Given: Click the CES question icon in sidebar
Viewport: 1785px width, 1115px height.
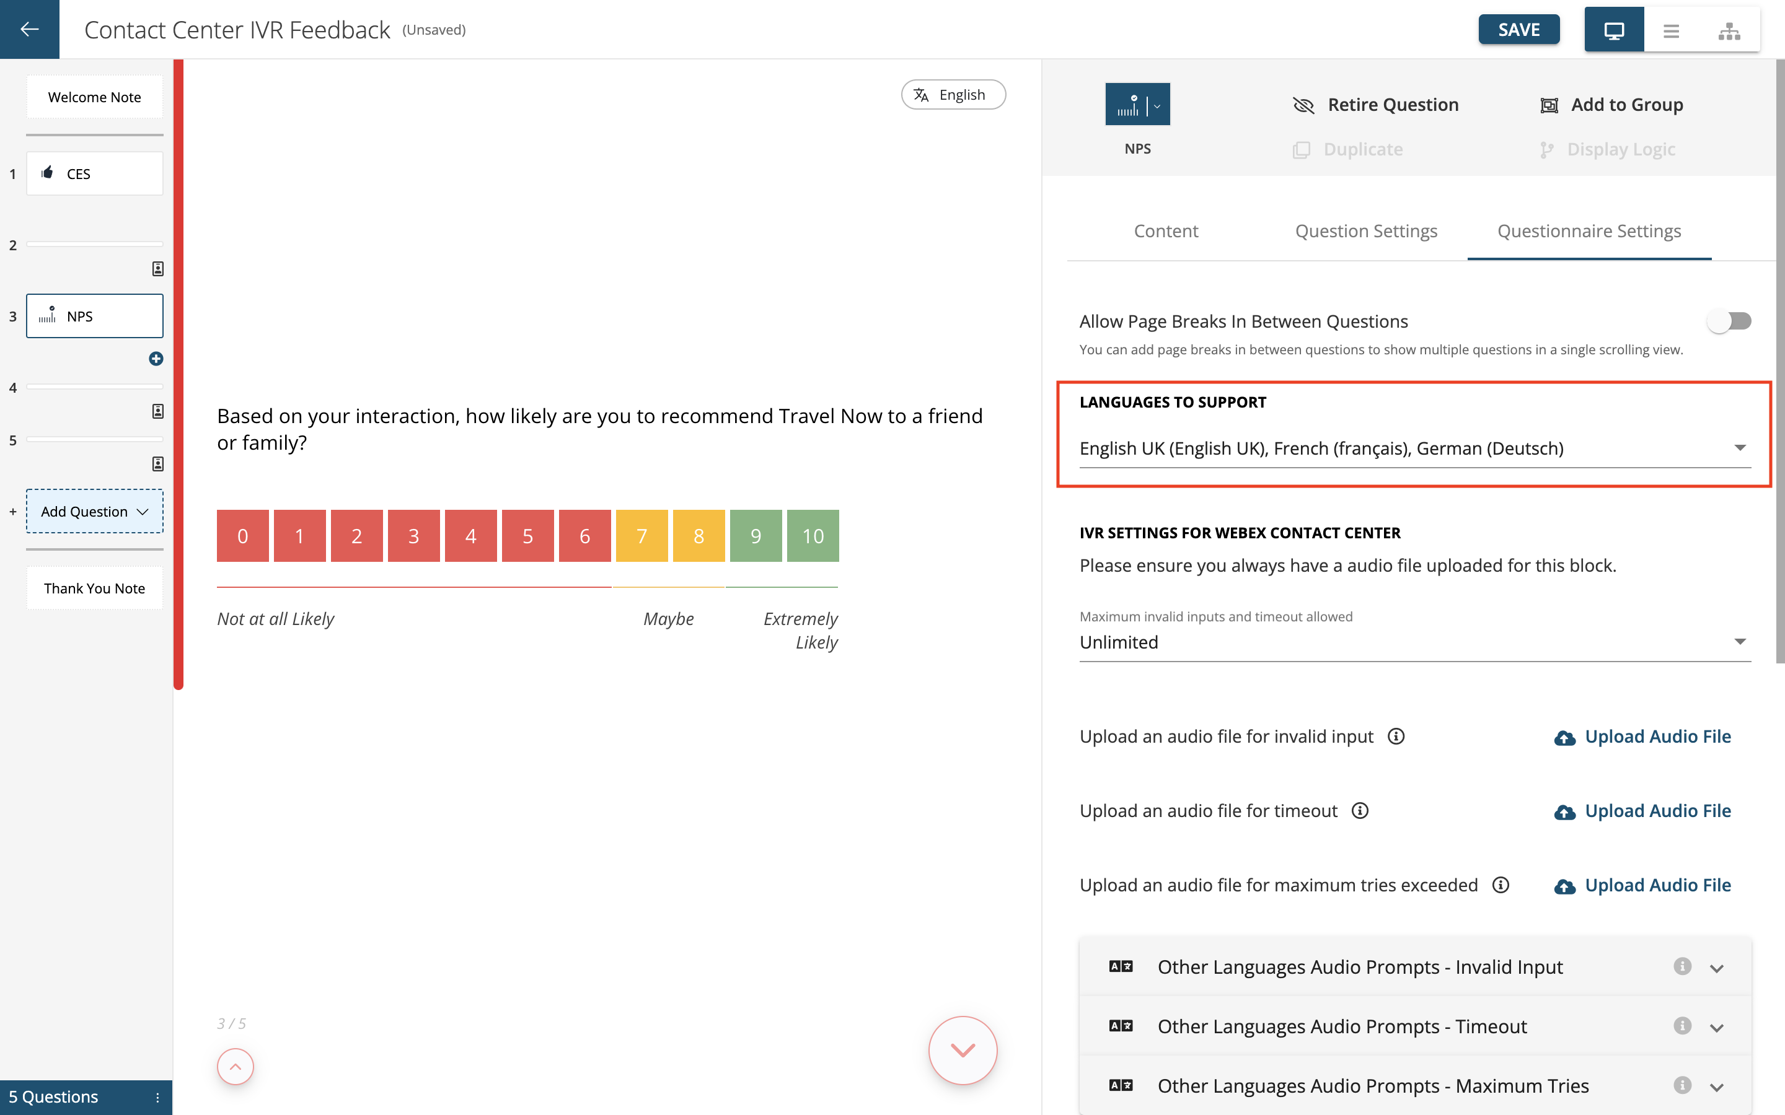Looking at the screenshot, I should click(48, 172).
